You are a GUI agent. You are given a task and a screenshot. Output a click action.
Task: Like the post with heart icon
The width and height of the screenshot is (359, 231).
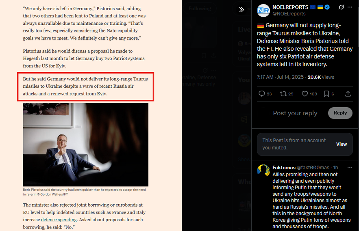tap(305, 94)
